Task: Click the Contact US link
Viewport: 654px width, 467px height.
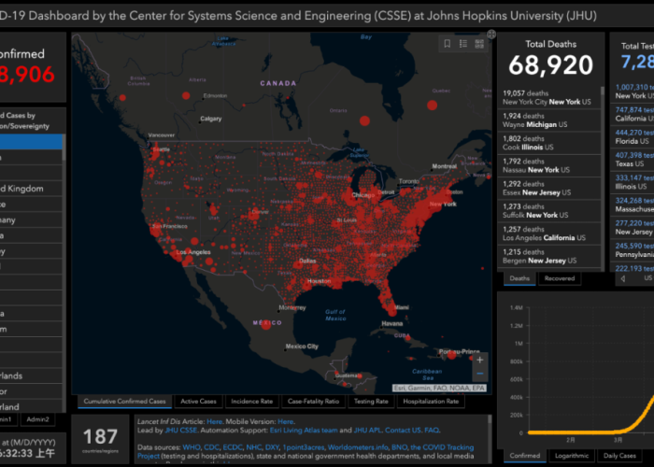Action: point(403,431)
